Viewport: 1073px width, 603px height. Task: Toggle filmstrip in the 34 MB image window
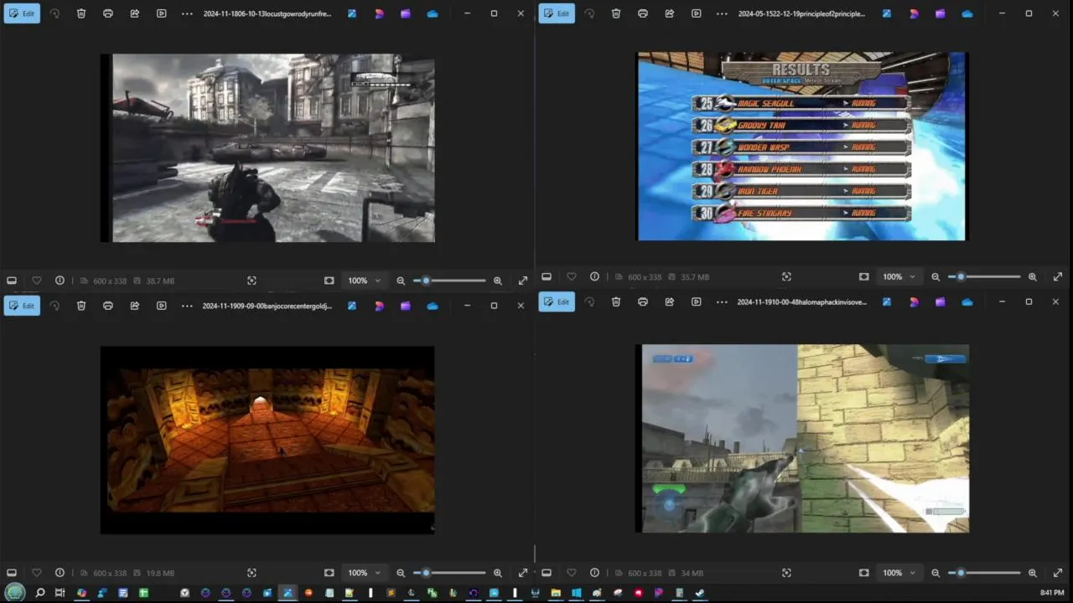pyautogui.click(x=547, y=573)
